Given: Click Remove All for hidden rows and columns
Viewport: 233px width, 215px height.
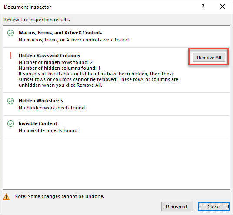Looking at the screenshot, I should pyautogui.click(x=209, y=58).
